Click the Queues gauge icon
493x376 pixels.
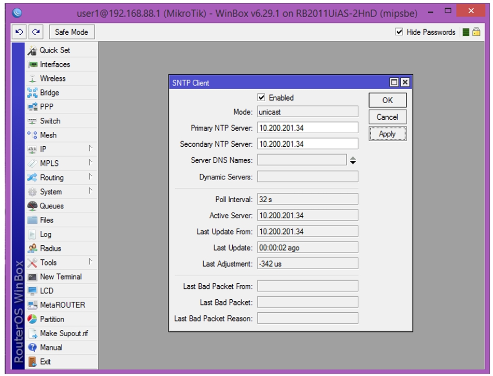(32, 206)
